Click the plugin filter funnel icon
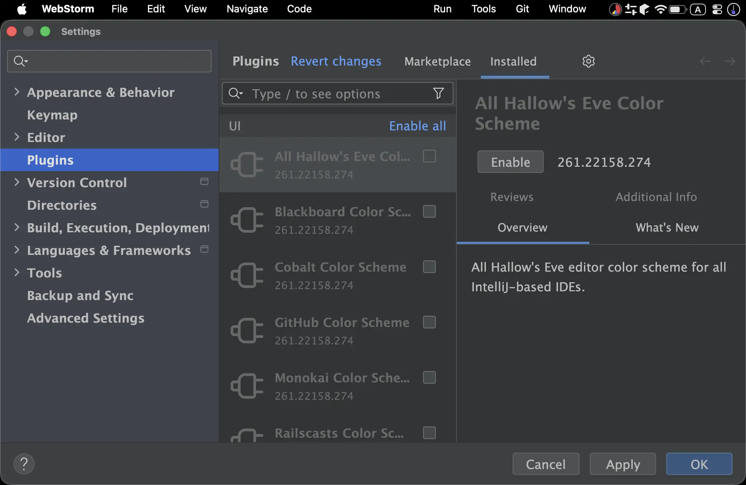746x485 pixels. coord(439,94)
